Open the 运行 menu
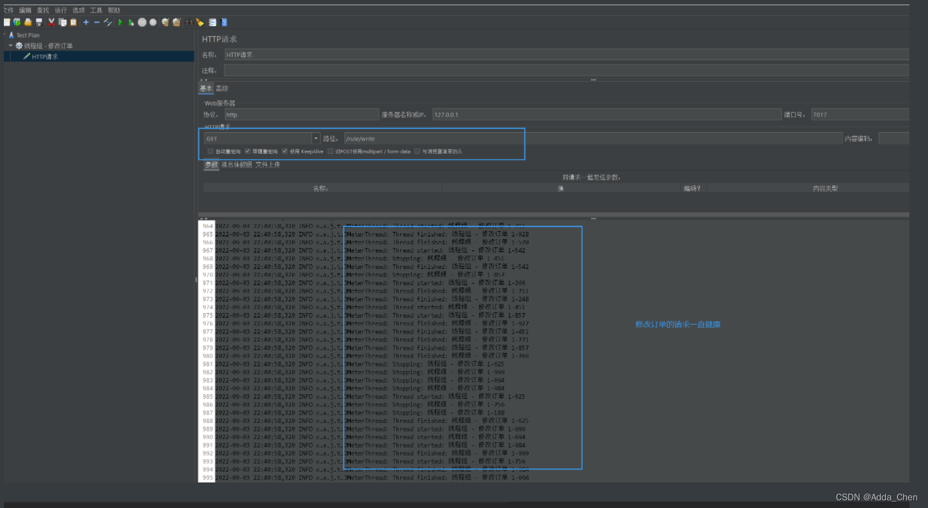 (x=61, y=10)
